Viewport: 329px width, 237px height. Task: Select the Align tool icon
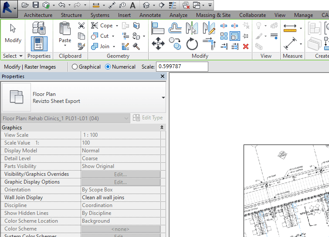click(158, 28)
